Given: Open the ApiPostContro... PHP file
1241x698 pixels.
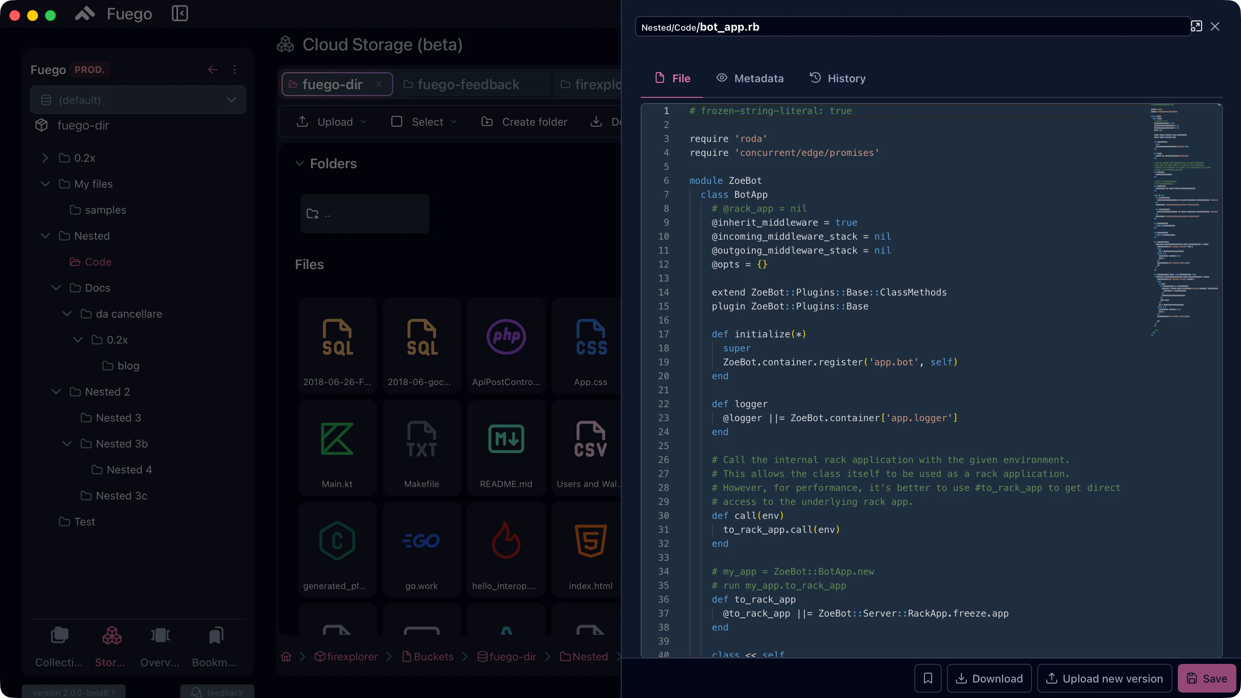Looking at the screenshot, I should [506, 346].
